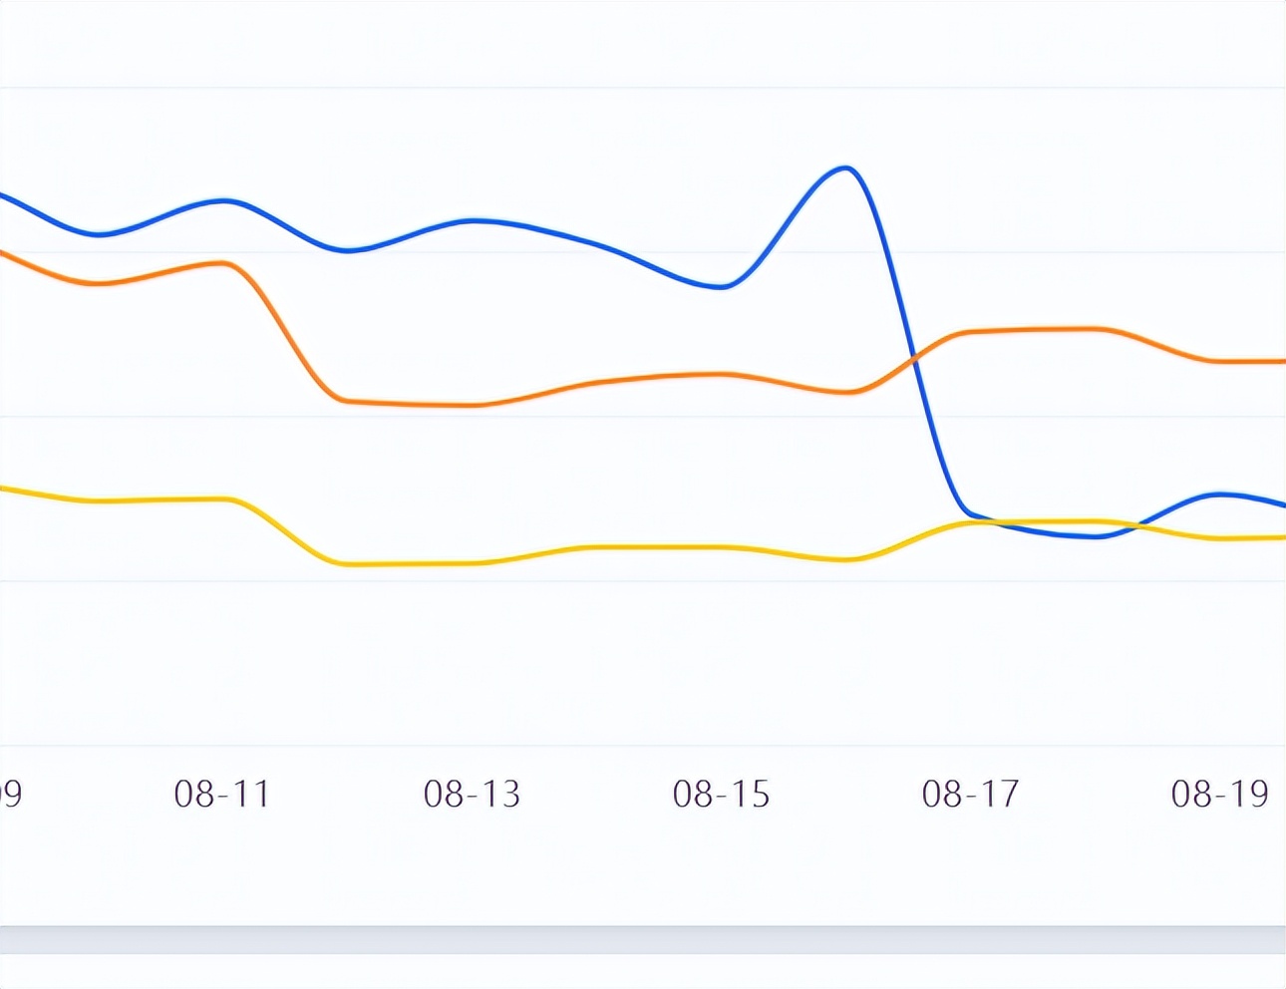
Task: Click the orange line's low point above 08-13
Action: [x=473, y=405]
